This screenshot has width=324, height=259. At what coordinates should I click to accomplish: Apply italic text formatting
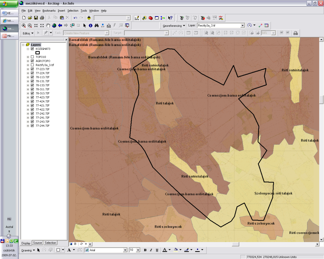pos(151,250)
